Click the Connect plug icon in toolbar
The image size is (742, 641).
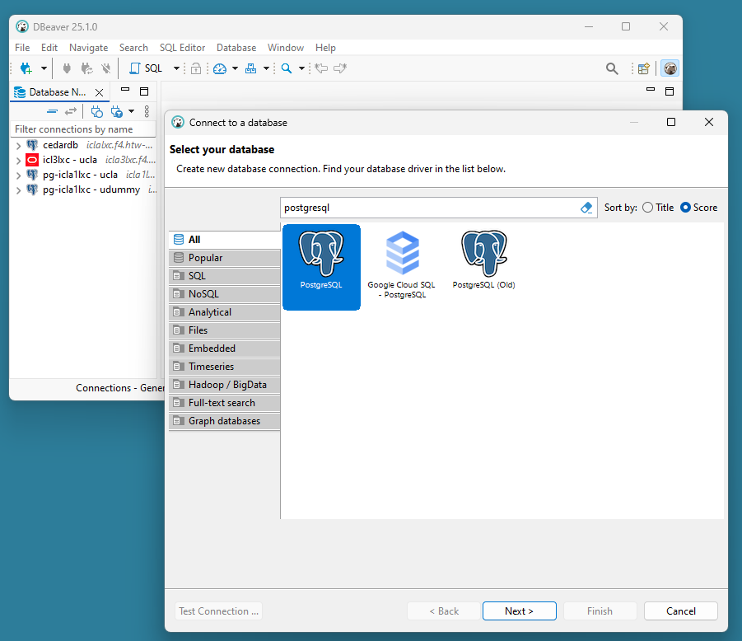click(67, 68)
